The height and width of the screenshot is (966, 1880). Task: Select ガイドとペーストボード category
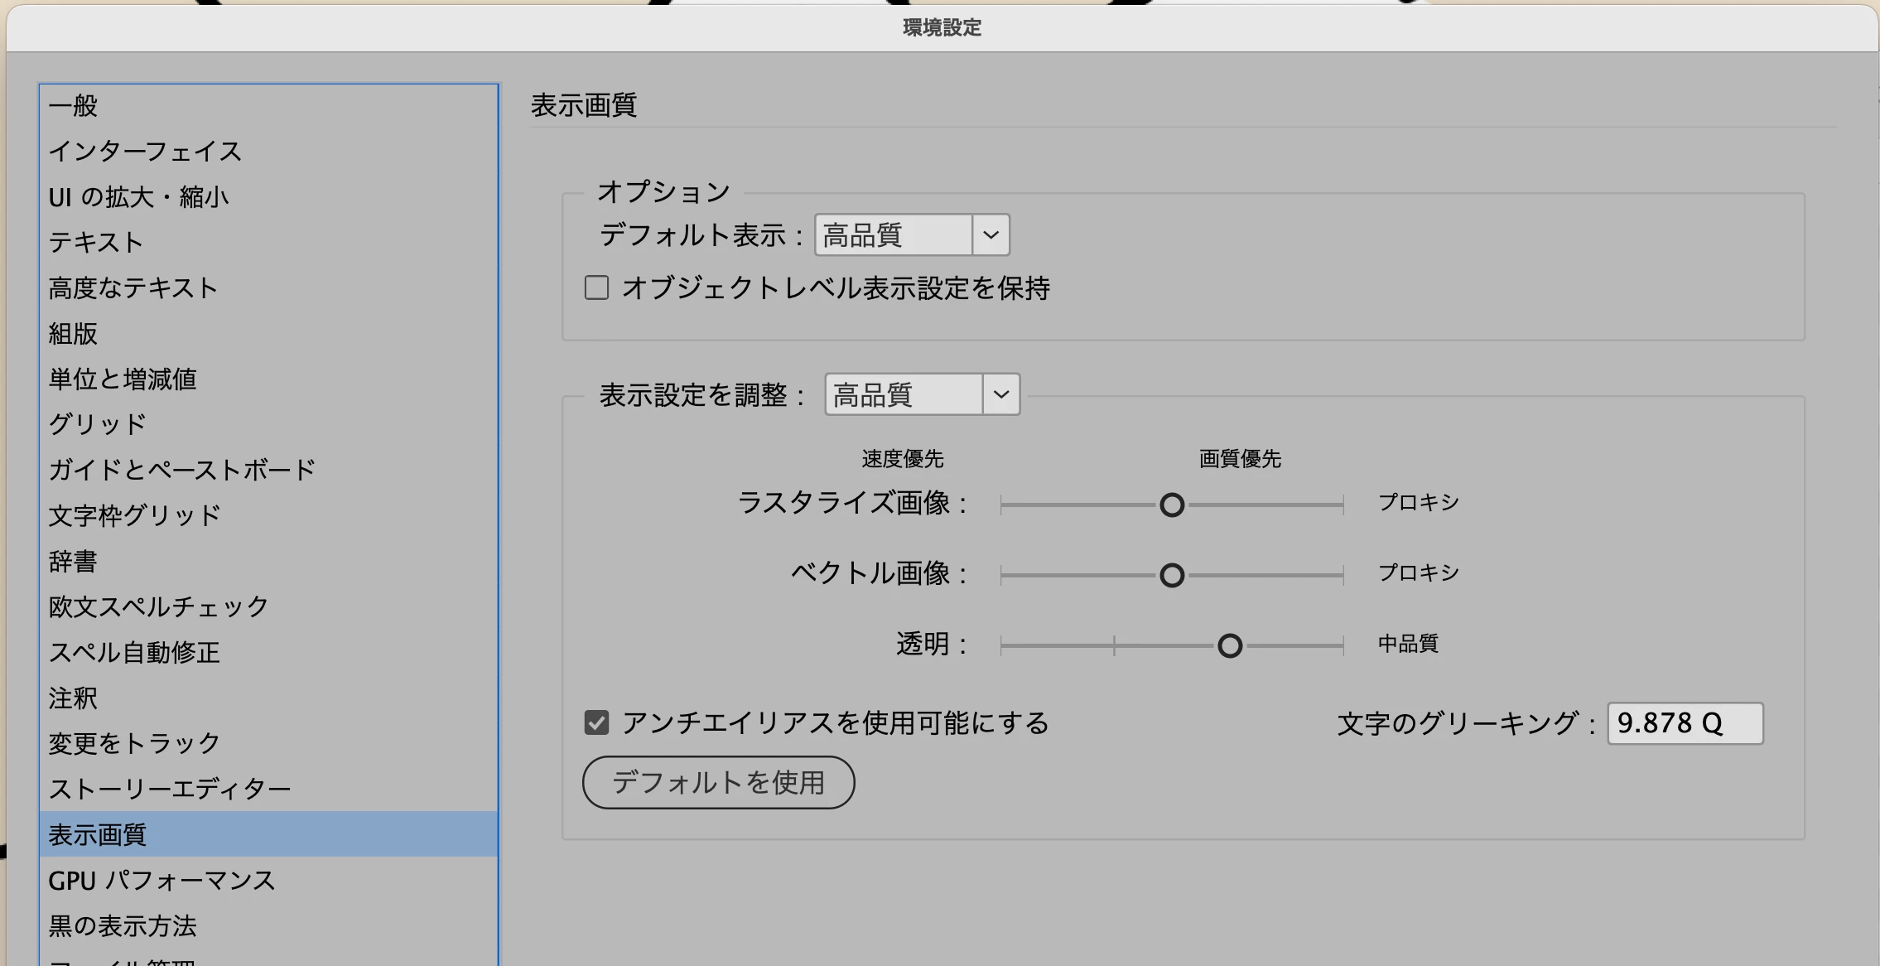click(x=182, y=470)
